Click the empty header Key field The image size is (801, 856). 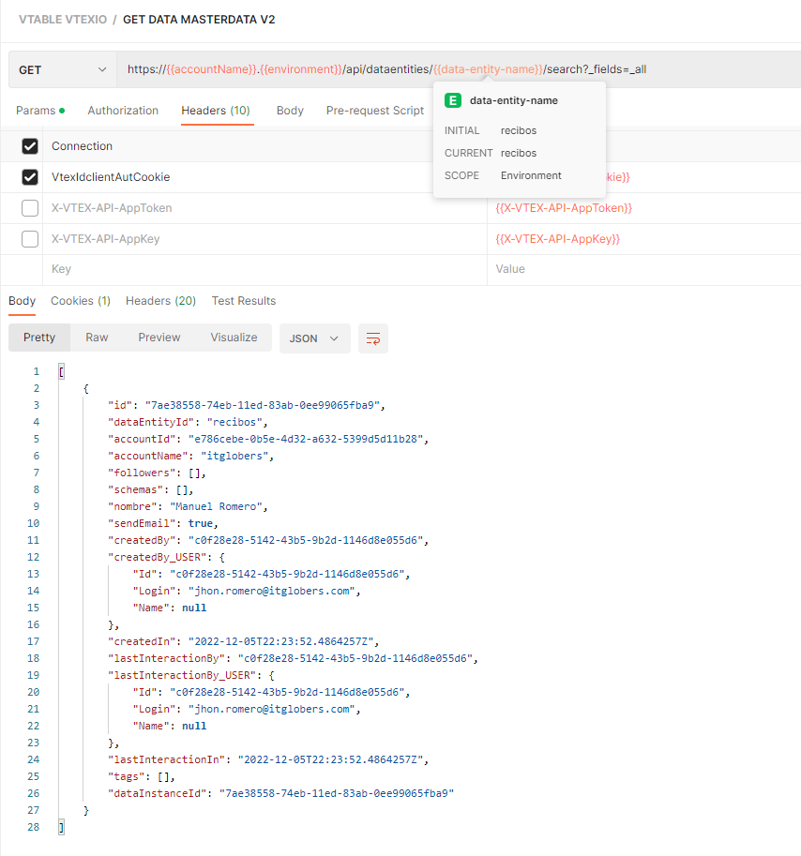click(x=264, y=269)
